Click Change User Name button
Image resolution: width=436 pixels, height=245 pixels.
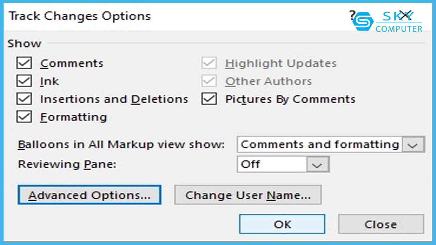click(248, 195)
